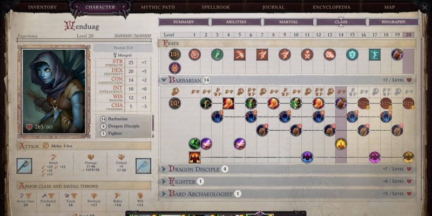This screenshot has height=216, width=432.
Task: Select the square feat icon at level 5
Action: 240,55
